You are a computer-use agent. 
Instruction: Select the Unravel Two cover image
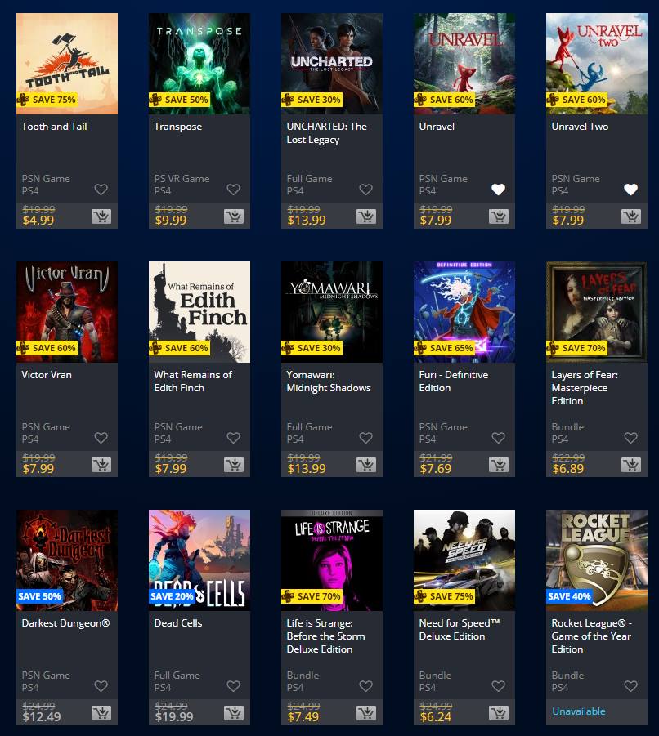(597, 64)
